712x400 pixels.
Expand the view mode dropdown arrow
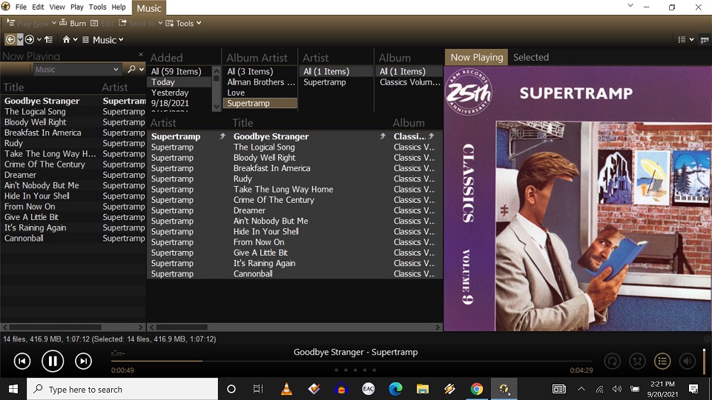(x=691, y=39)
